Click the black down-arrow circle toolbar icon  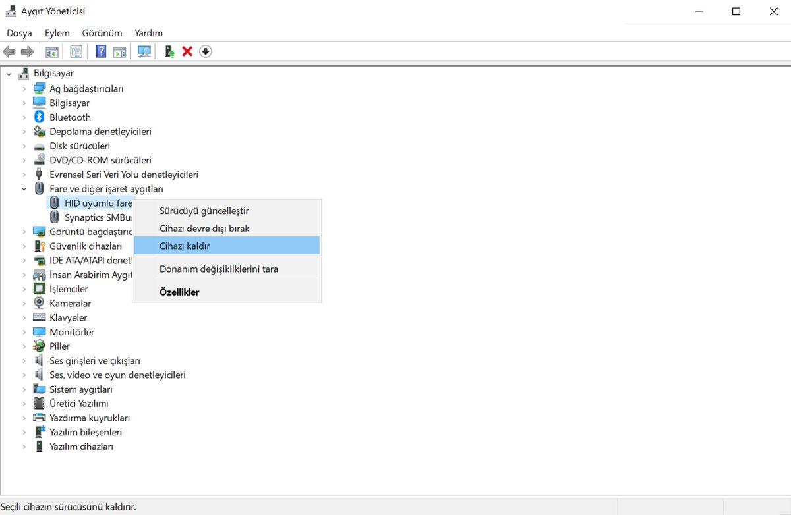click(206, 51)
